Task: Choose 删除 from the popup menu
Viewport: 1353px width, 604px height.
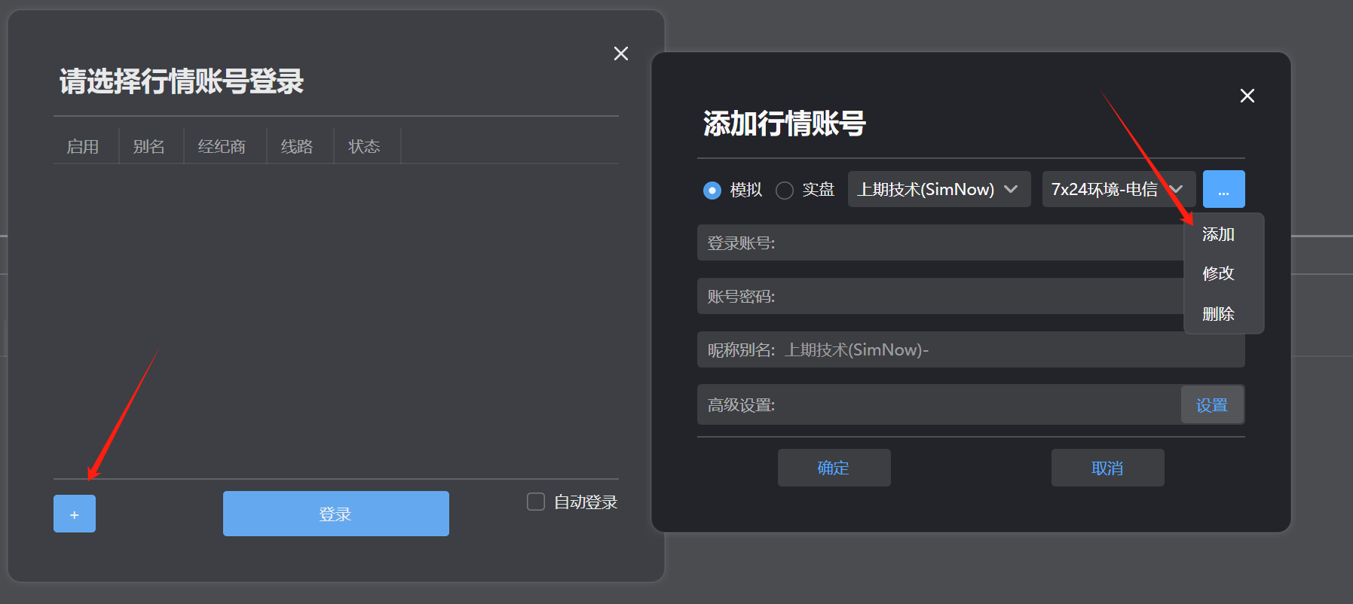Action: tap(1218, 313)
